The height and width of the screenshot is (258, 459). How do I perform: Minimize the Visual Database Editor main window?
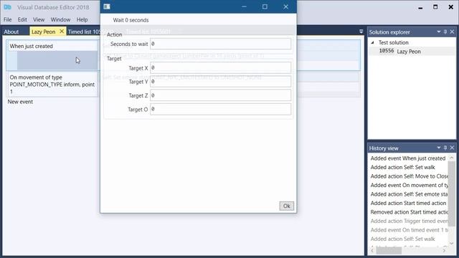click(420, 7)
